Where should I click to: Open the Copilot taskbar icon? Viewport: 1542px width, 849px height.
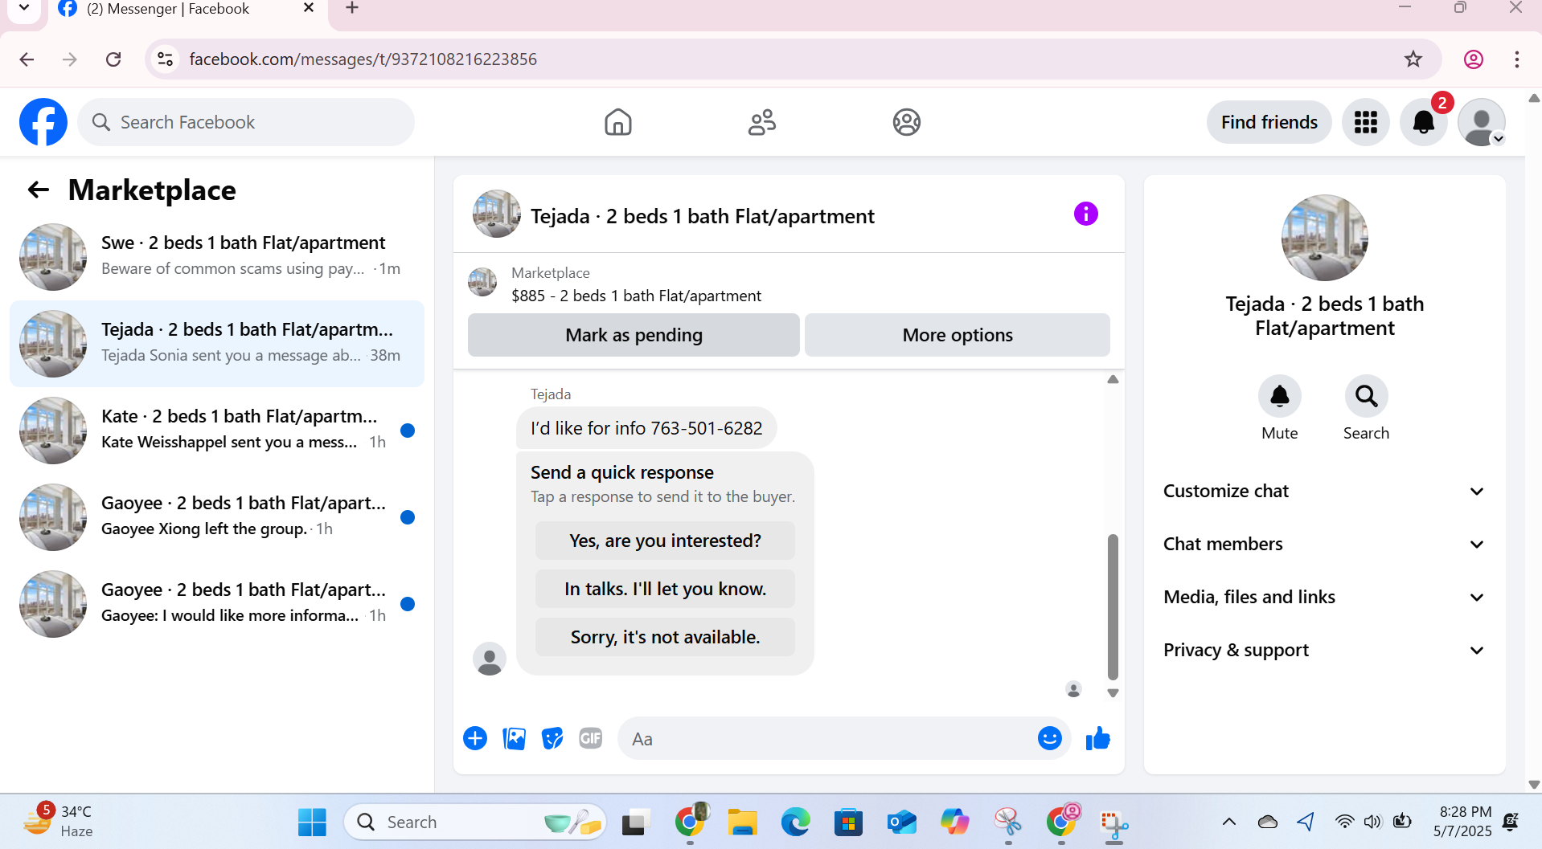(954, 822)
